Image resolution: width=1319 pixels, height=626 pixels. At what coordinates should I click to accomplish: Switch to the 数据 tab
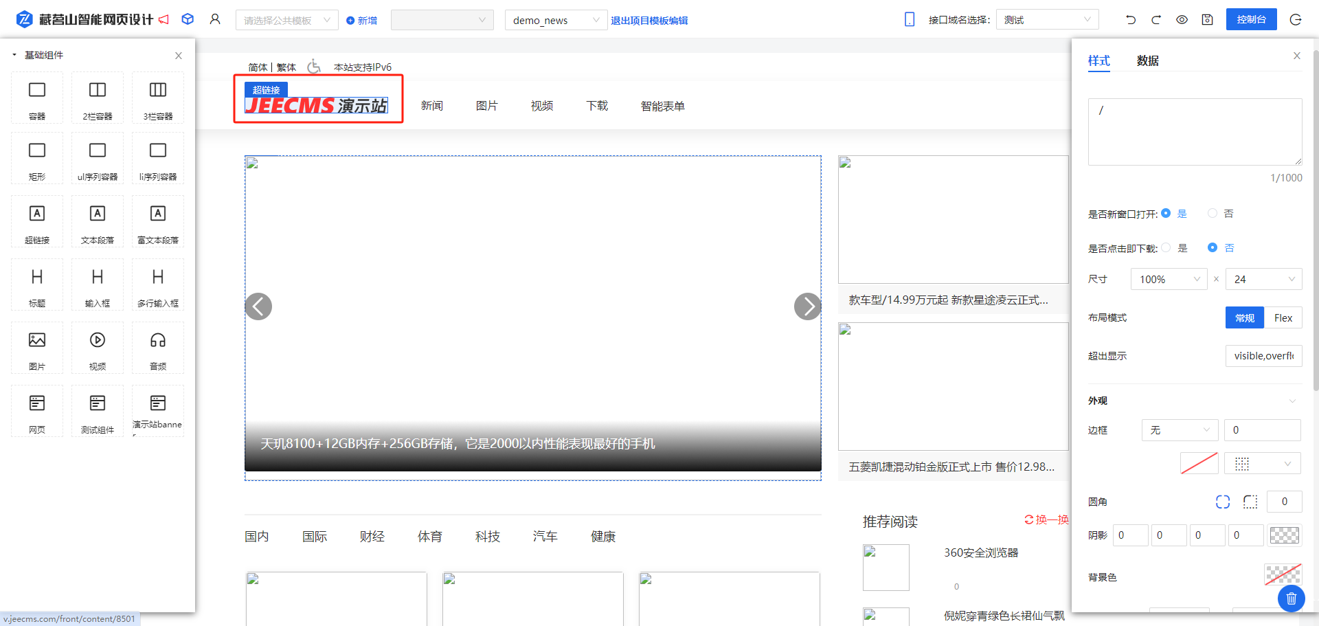pyautogui.click(x=1147, y=61)
